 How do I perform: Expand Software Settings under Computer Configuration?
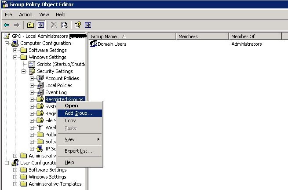15,50
